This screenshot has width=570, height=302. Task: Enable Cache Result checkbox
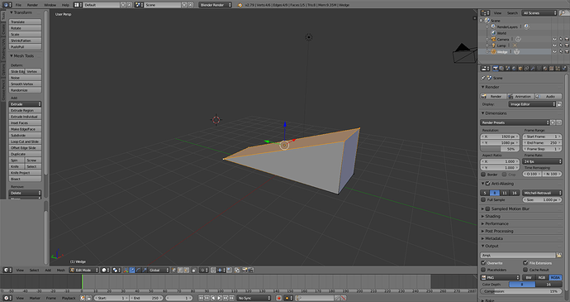(x=525, y=270)
